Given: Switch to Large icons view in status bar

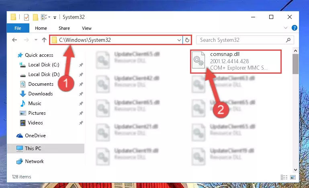Looking at the screenshot, I should coord(293,178).
